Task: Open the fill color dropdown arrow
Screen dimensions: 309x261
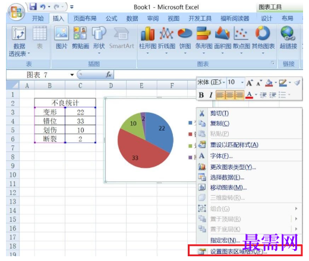Action: pyautogui.click(x=276, y=82)
